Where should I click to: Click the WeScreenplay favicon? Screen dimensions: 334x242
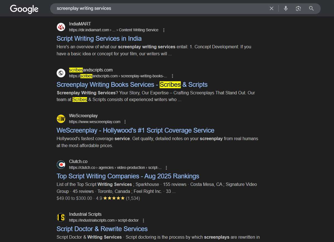61,119
